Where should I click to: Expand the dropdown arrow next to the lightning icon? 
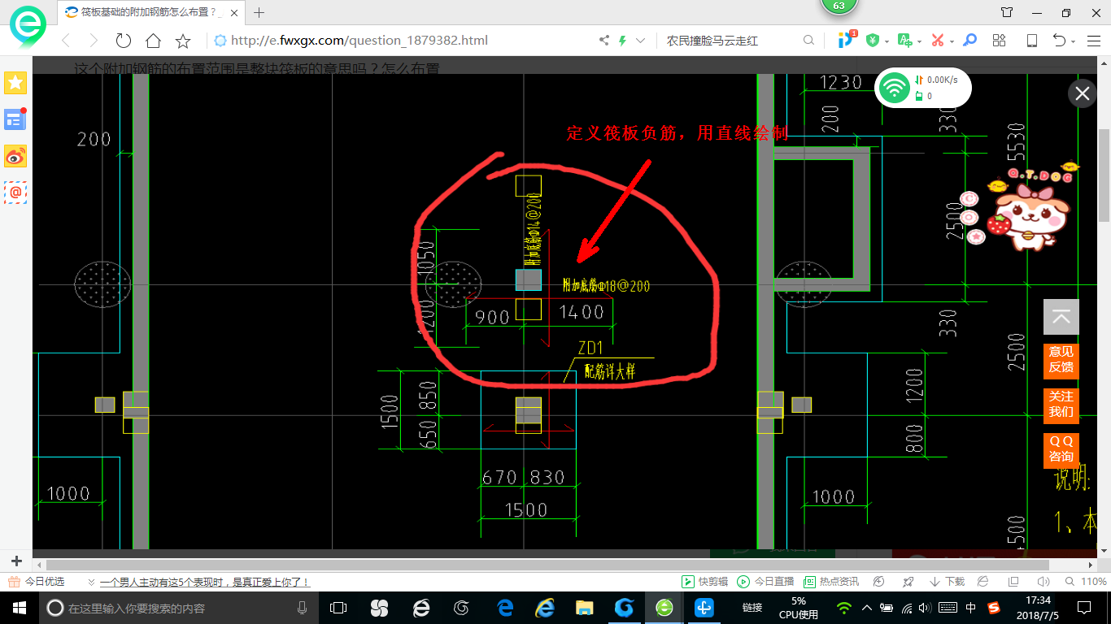click(640, 41)
